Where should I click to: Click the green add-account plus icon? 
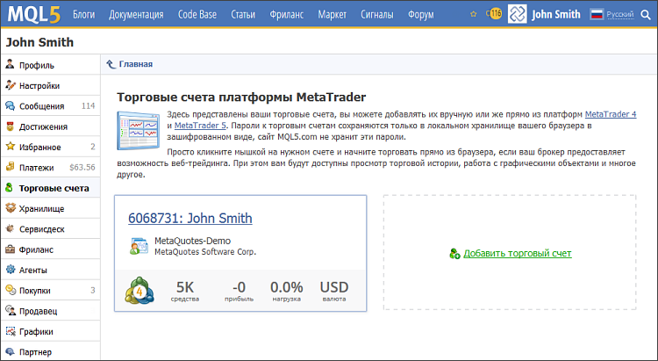click(454, 254)
